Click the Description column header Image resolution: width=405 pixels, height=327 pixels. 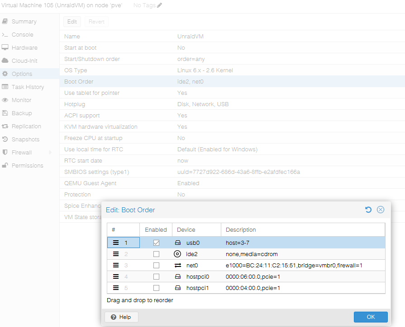point(303,229)
